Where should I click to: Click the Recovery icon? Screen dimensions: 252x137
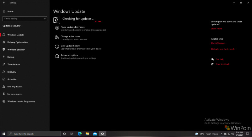pyautogui.click(x=4, y=72)
